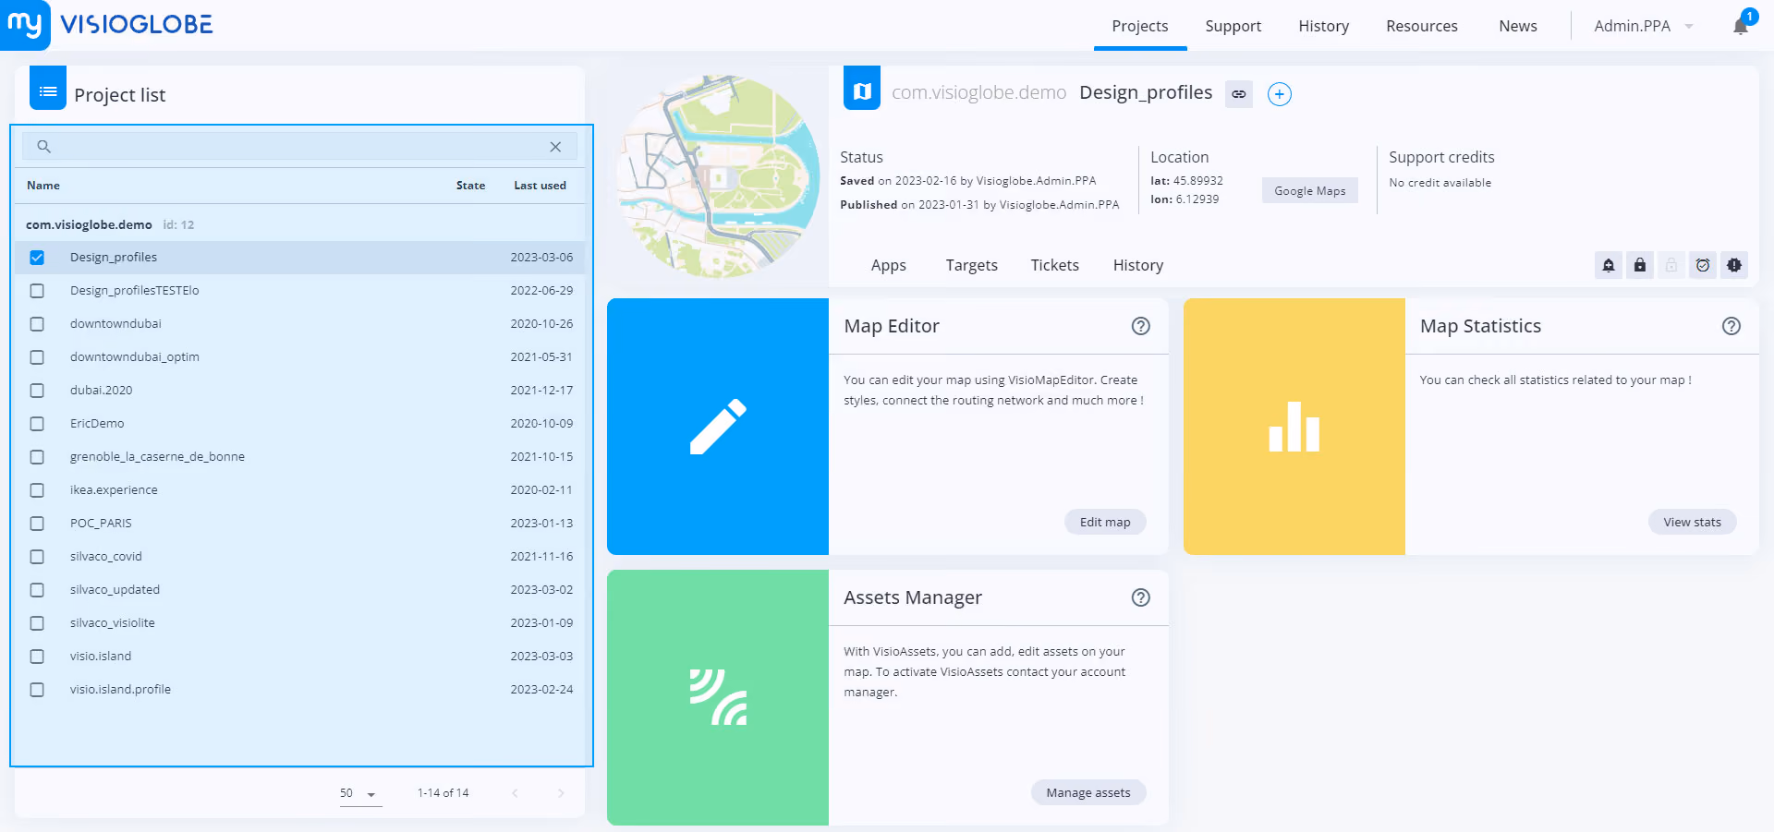Click the faded lock icon
Viewport: 1774px width, 832px height.
pyautogui.click(x=1671, y=266)
